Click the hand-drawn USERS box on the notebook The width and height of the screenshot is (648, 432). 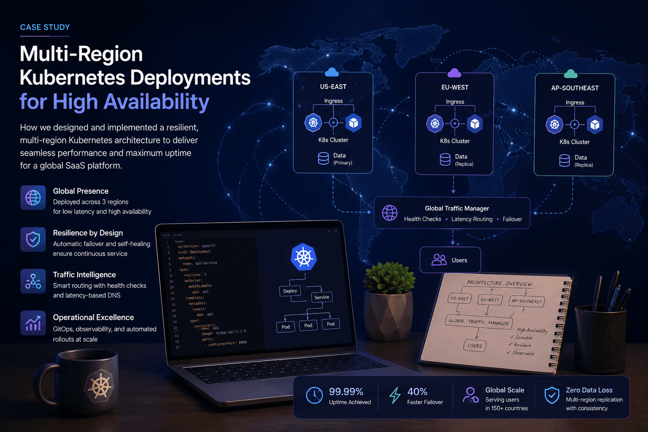click(475, 346)
